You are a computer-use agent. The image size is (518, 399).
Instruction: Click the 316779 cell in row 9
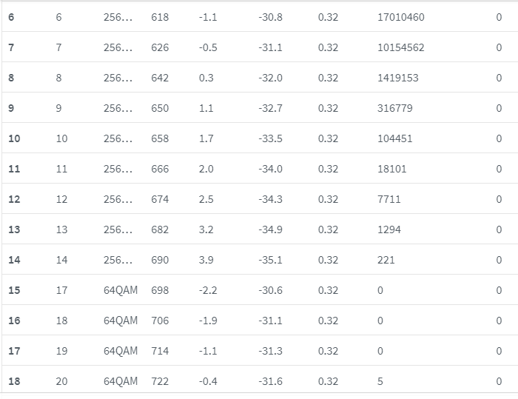(x=394, y=108)
